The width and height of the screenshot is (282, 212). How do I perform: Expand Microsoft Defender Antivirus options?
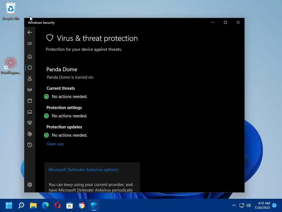click(x=83, y=170)
